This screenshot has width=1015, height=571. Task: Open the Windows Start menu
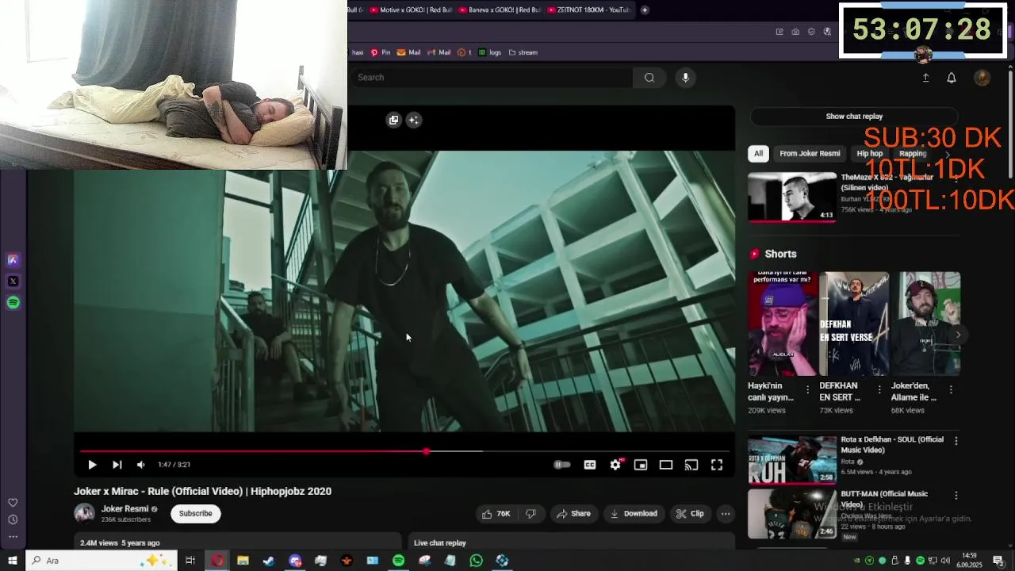12,561
